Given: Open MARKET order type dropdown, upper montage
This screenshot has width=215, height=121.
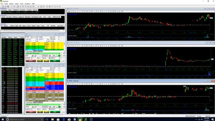Looking at the screenshot, I should [x=31, y=58].
